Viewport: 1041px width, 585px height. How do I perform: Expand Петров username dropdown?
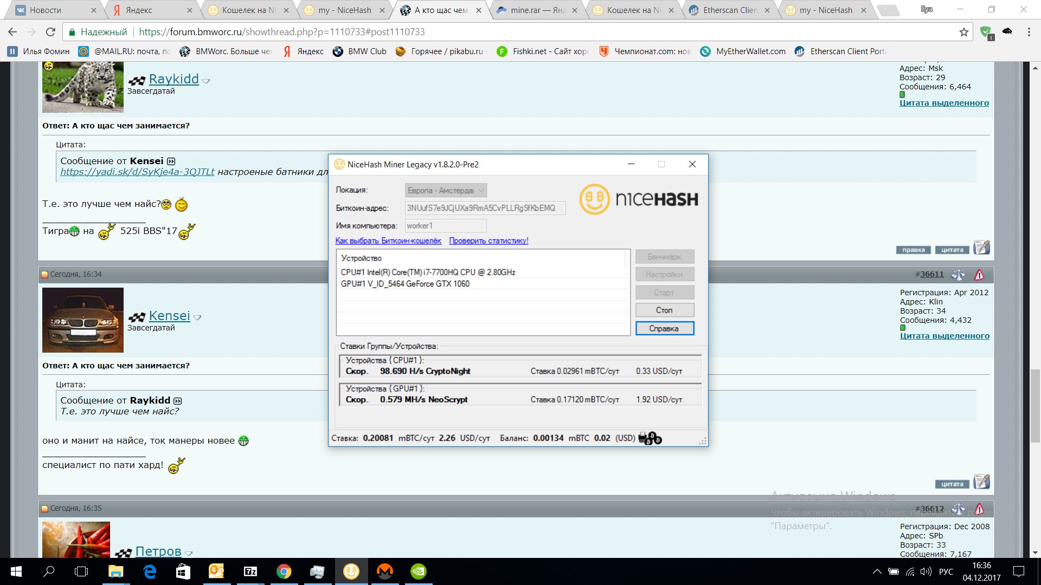189,553
